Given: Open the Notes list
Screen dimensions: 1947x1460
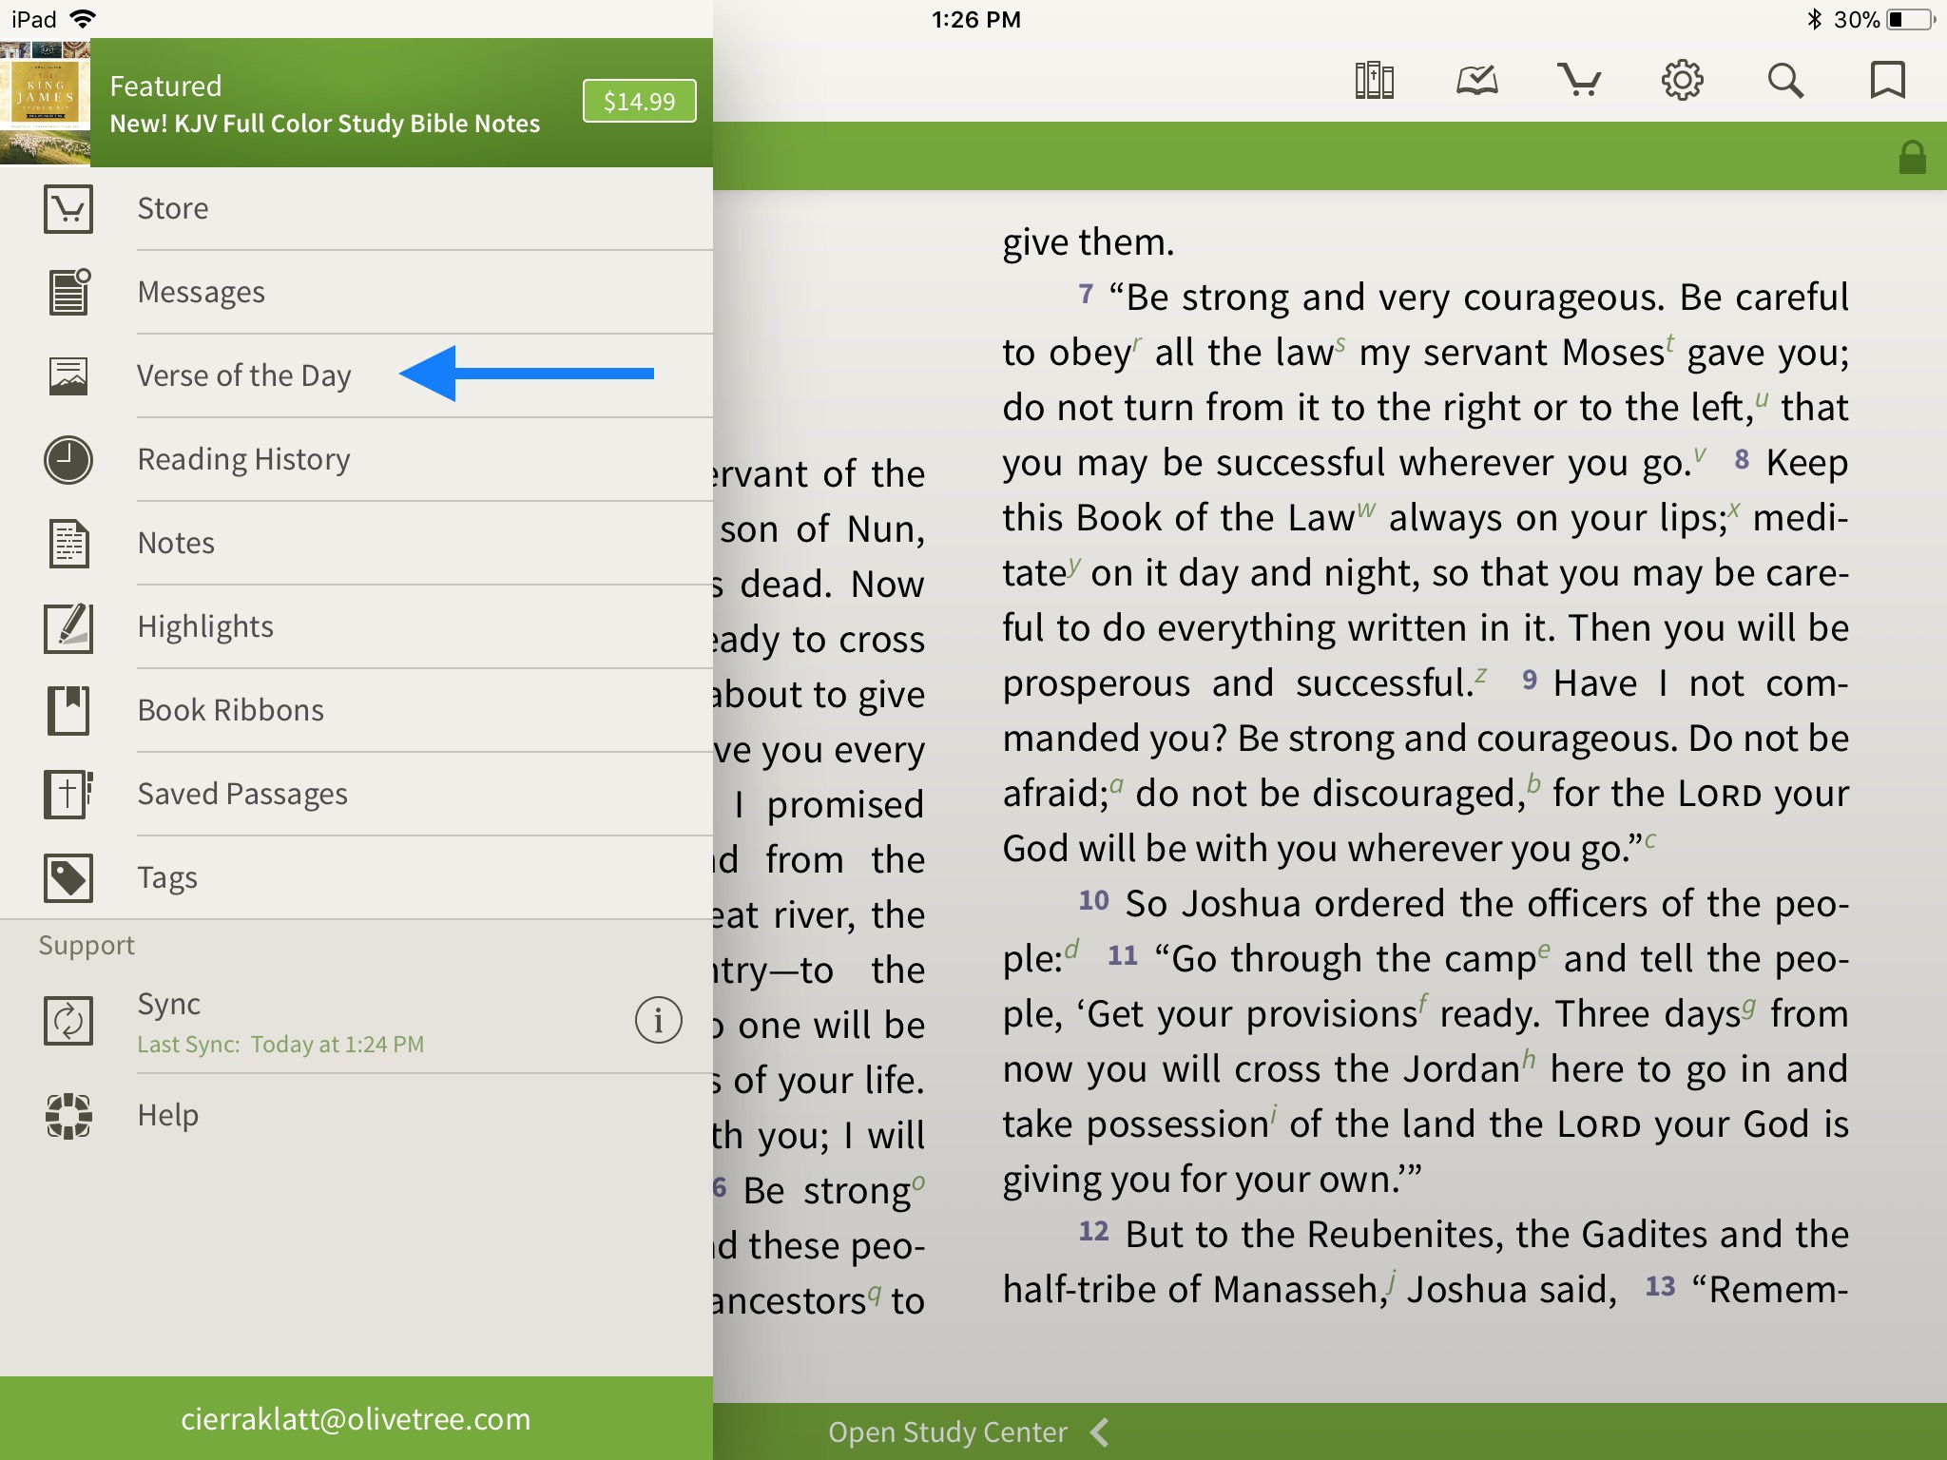Looking at the screenshot, I should pyautogui.click(x=357, y=544).
